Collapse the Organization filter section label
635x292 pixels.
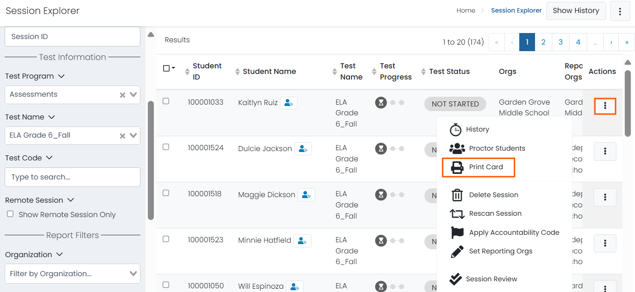click(x=34, y=254)
